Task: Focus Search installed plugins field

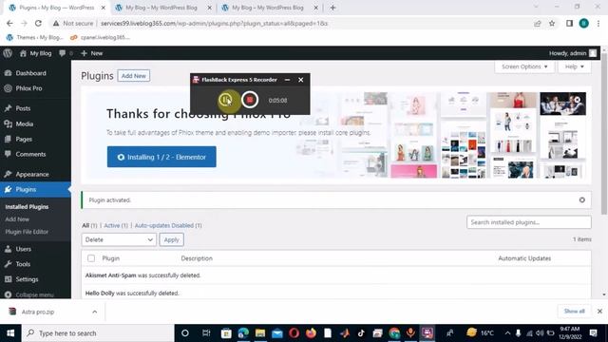Action: point(528,222)
